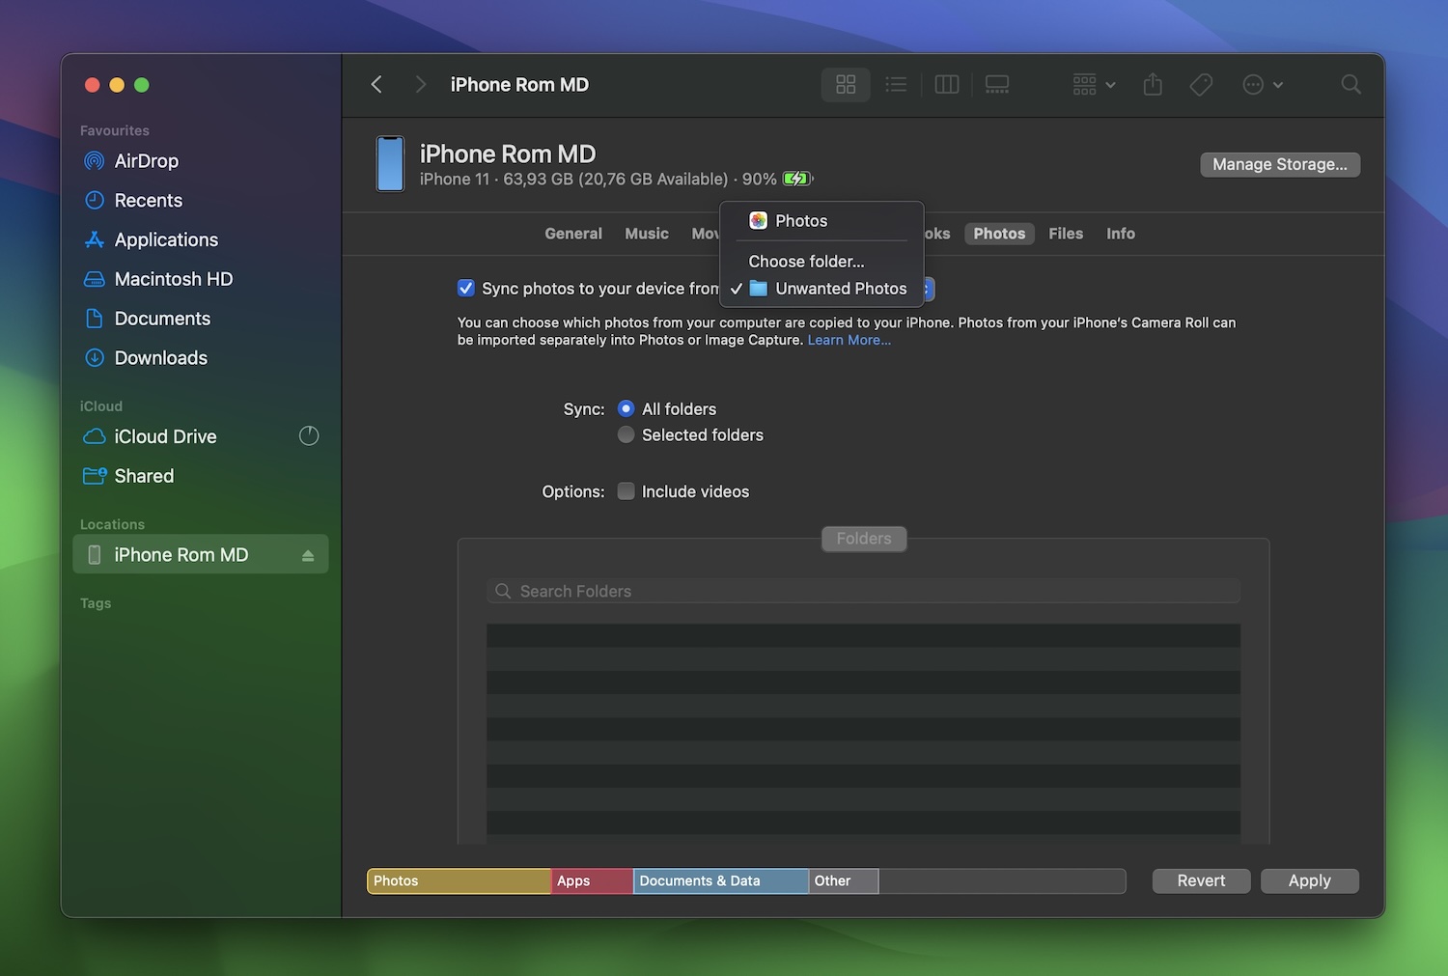Click into the Search Folders field
This screenshot has width=1448, height=976.
click(x=864, y=591)
